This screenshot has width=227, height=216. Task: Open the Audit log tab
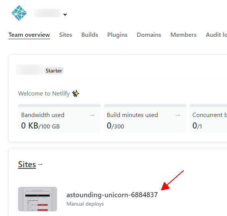coord(216,35)
